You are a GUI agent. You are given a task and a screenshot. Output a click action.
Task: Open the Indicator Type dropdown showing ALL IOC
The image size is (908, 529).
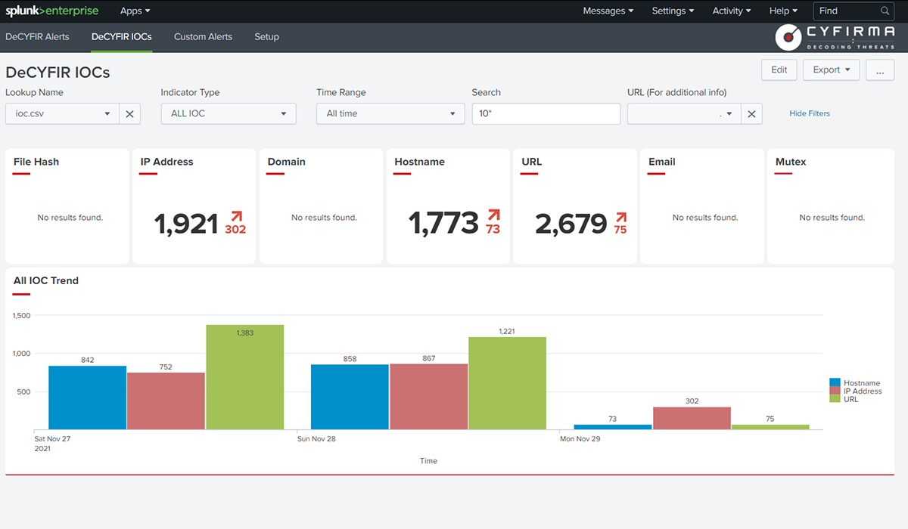pyautogui.click(x=229, y=113)
